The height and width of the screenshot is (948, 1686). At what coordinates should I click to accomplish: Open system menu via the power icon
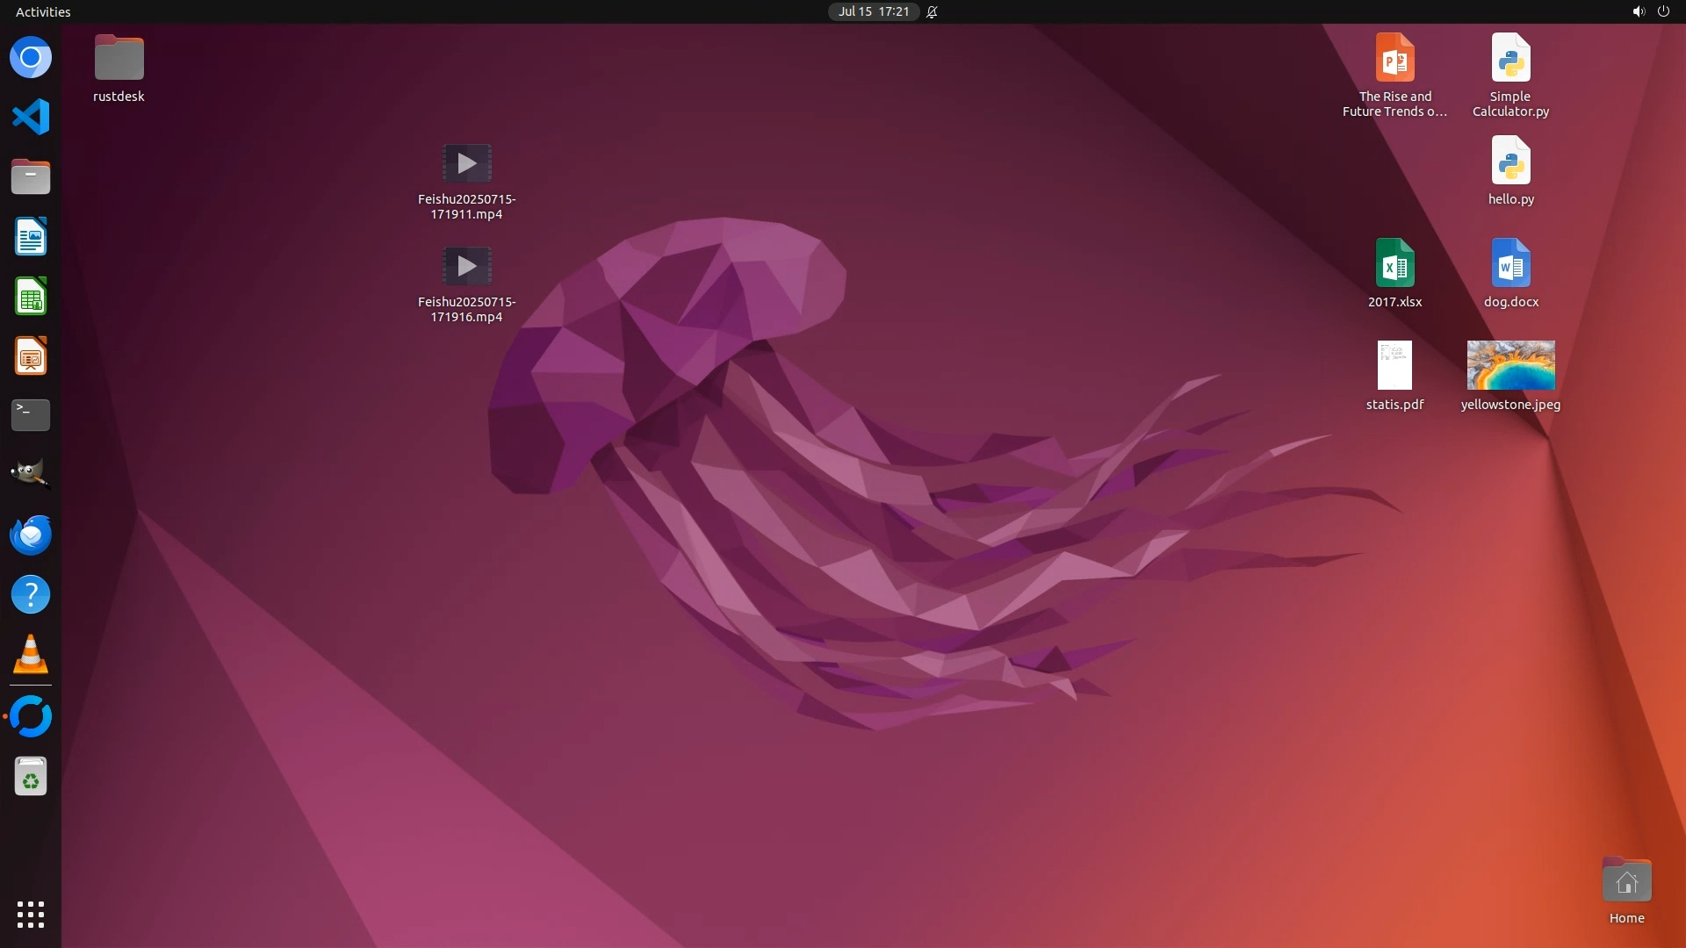(x=1663, y=11)
